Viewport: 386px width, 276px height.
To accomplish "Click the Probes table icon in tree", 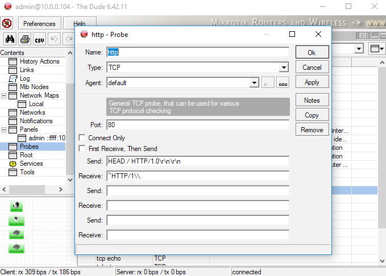I will tap(13, 147).
